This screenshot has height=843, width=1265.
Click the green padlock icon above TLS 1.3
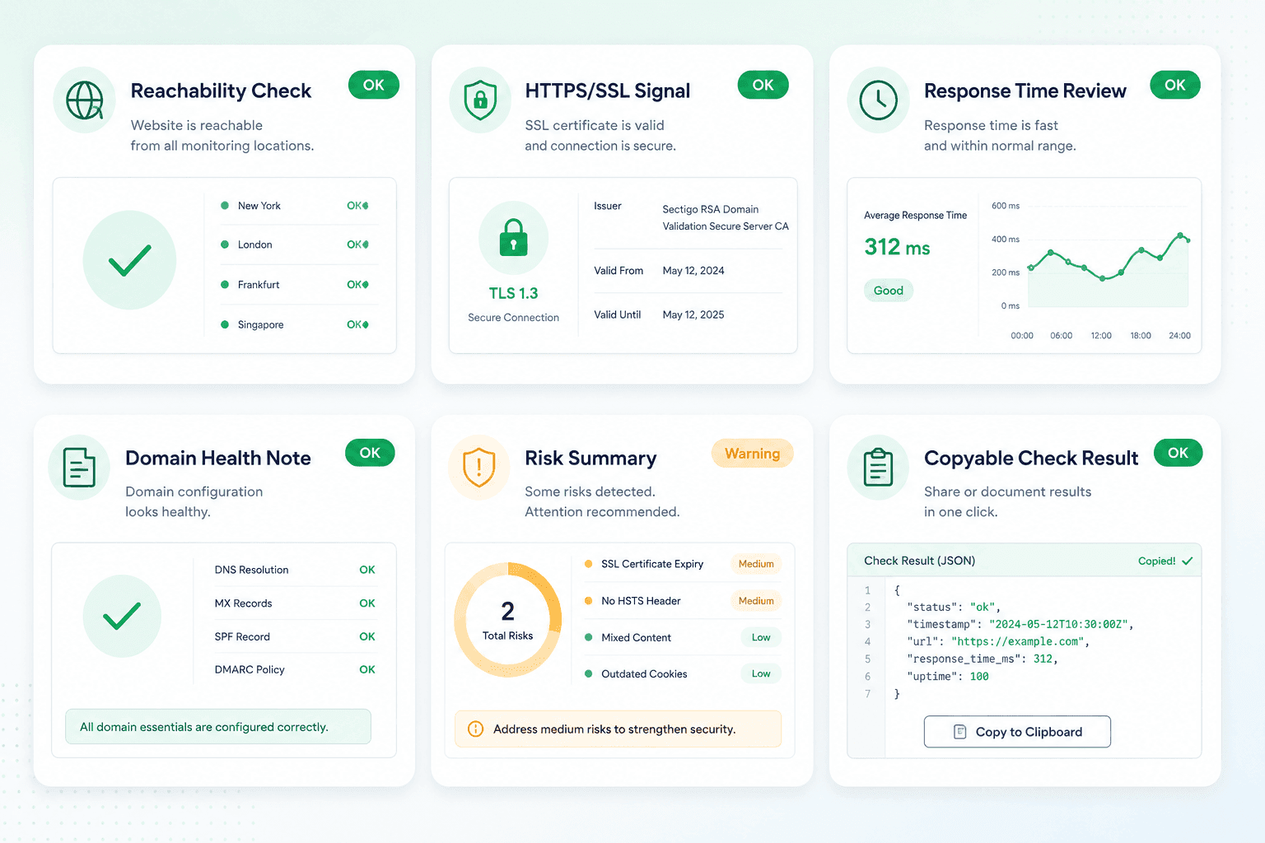pos(513,238)
